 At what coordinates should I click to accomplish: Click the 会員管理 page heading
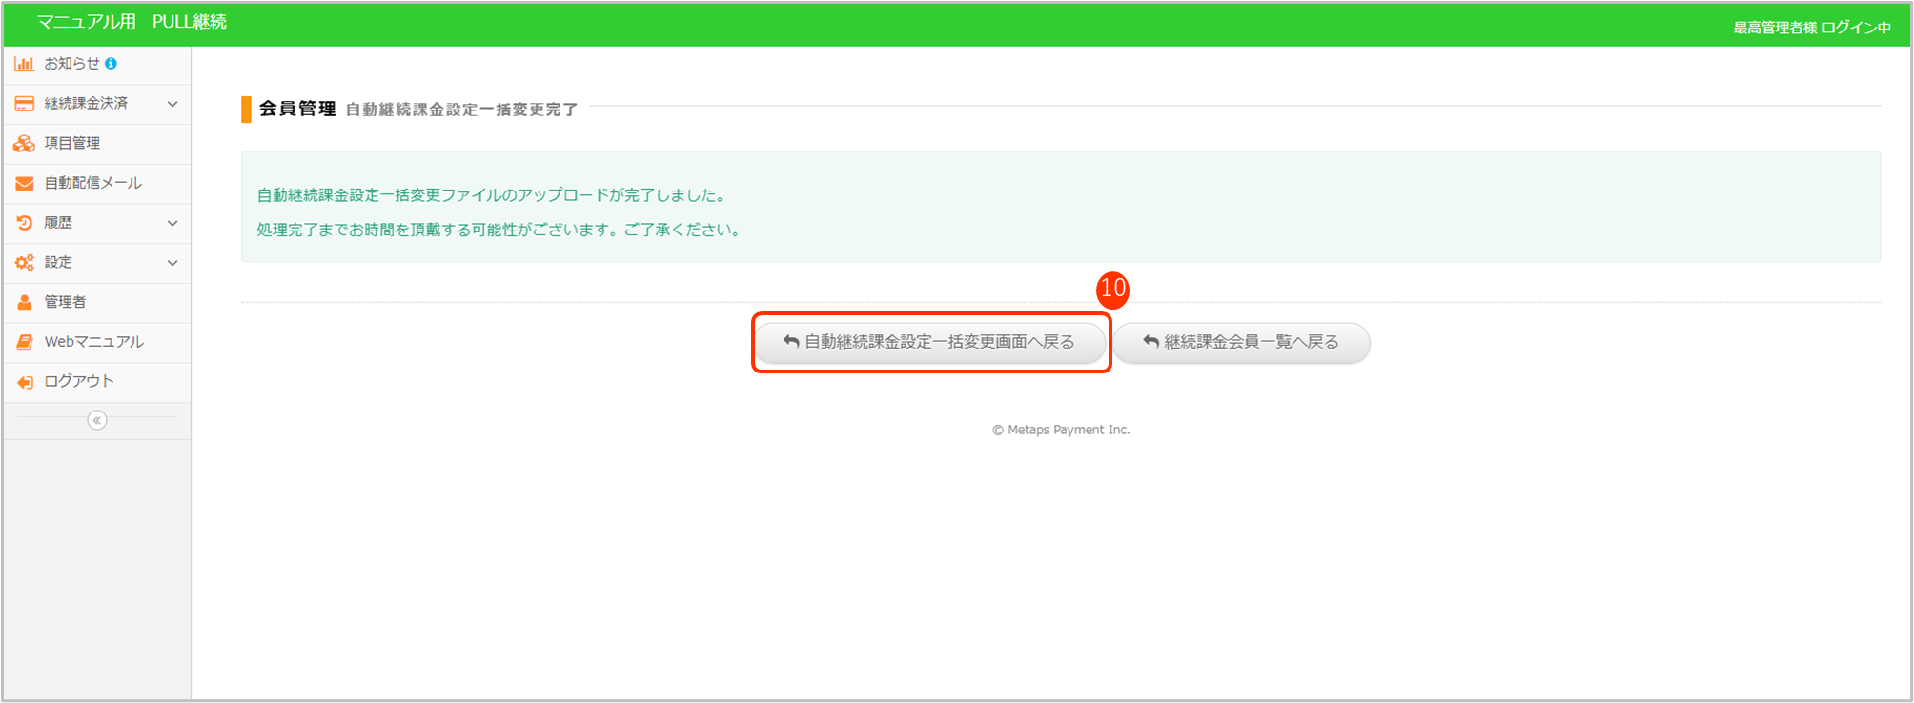click(x=297, y=109)
